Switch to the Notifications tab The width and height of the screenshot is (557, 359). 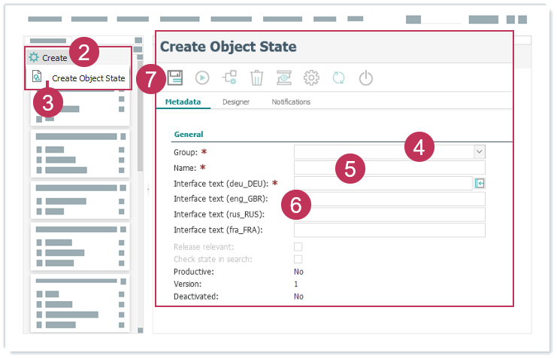[x=291, y=102]
